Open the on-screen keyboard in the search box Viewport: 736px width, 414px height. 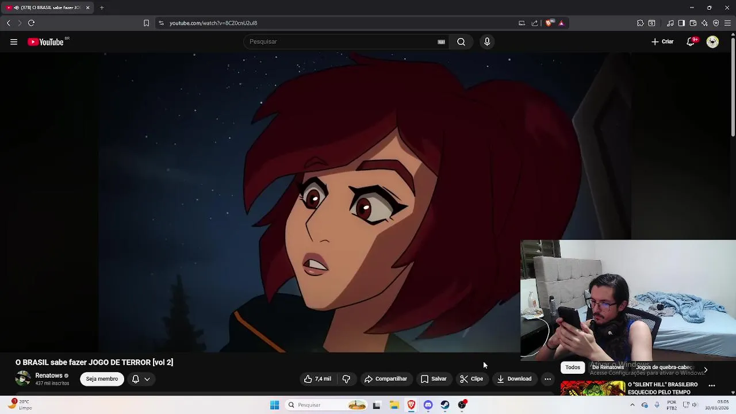pos(441,41)
